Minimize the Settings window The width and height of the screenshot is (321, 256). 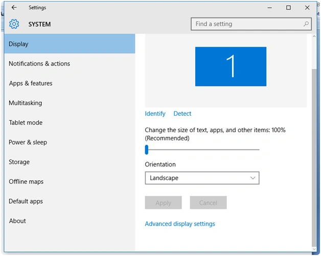[x=270, y=8]
